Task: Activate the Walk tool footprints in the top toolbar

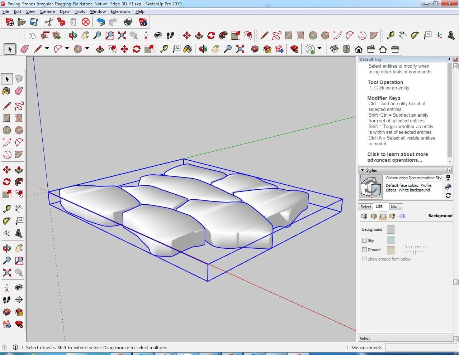Action: 170,35
